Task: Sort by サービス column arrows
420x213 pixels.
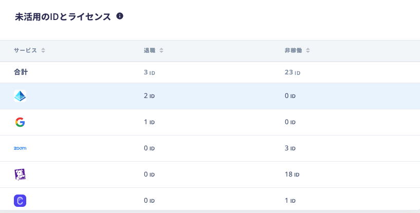Action: tap(43, 50)
